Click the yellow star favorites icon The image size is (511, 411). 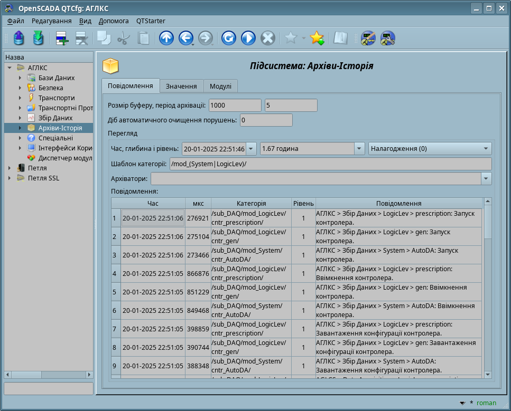click(317, 38)
